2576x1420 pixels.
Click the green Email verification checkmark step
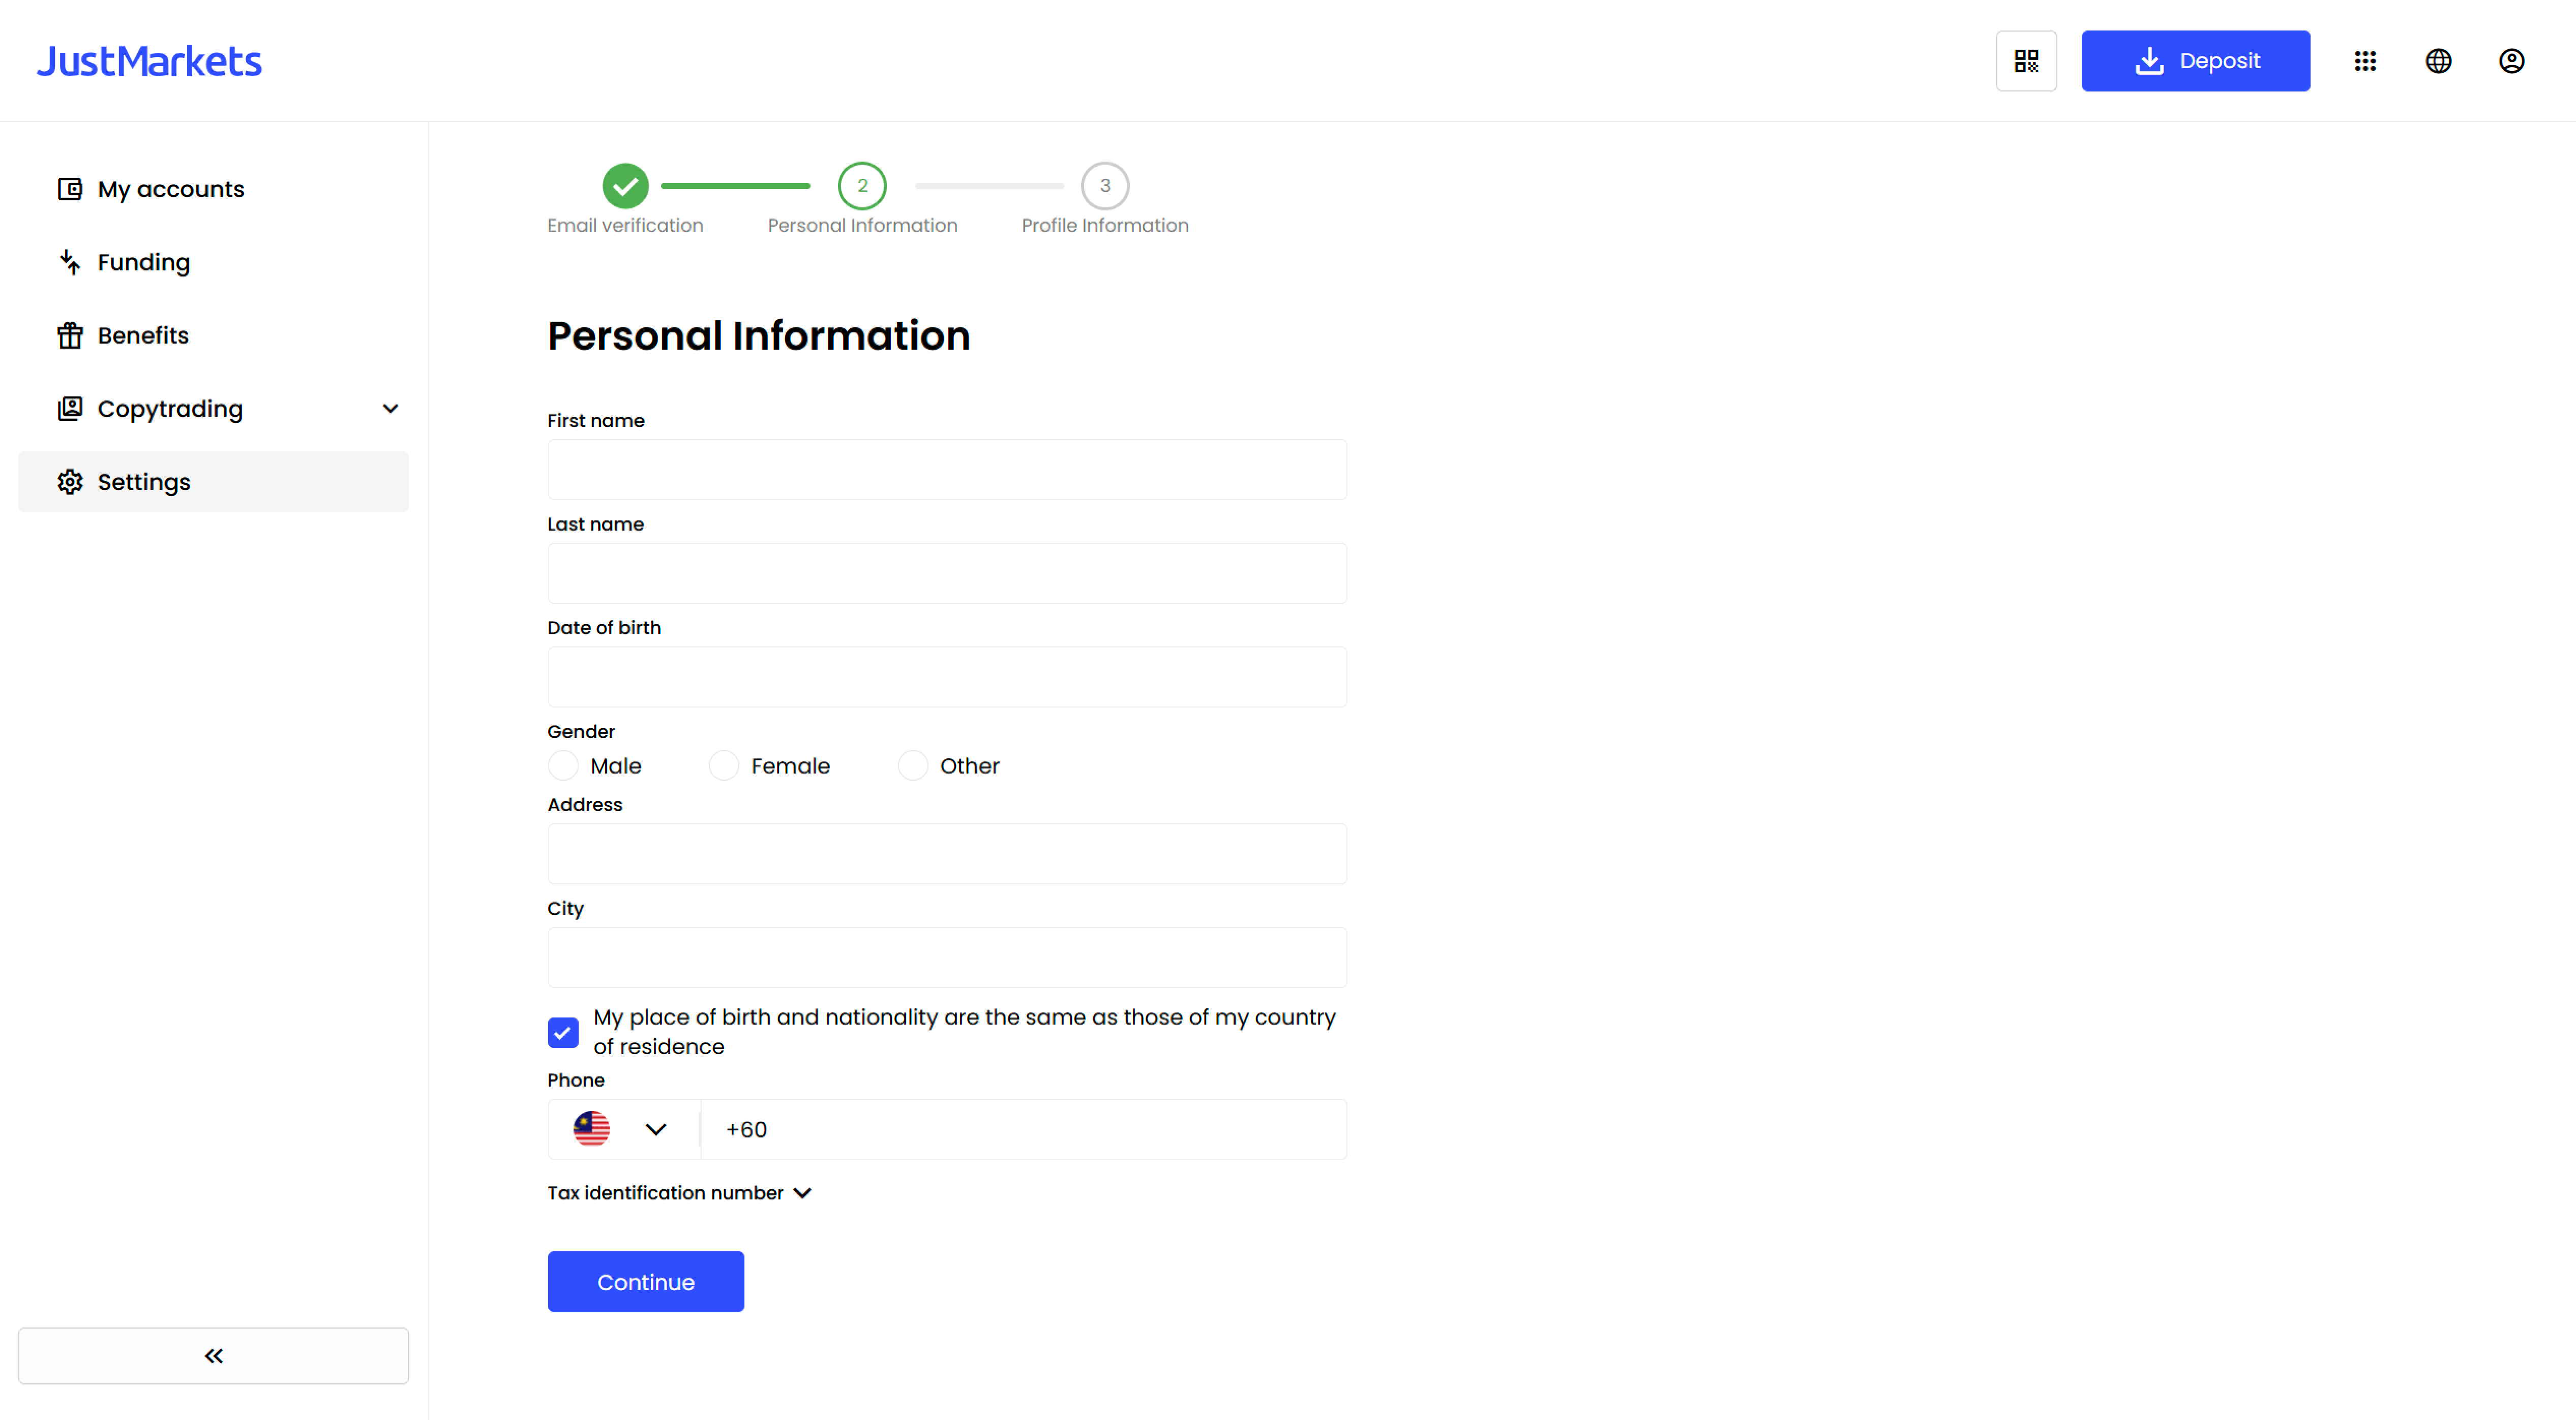[625, 186]
